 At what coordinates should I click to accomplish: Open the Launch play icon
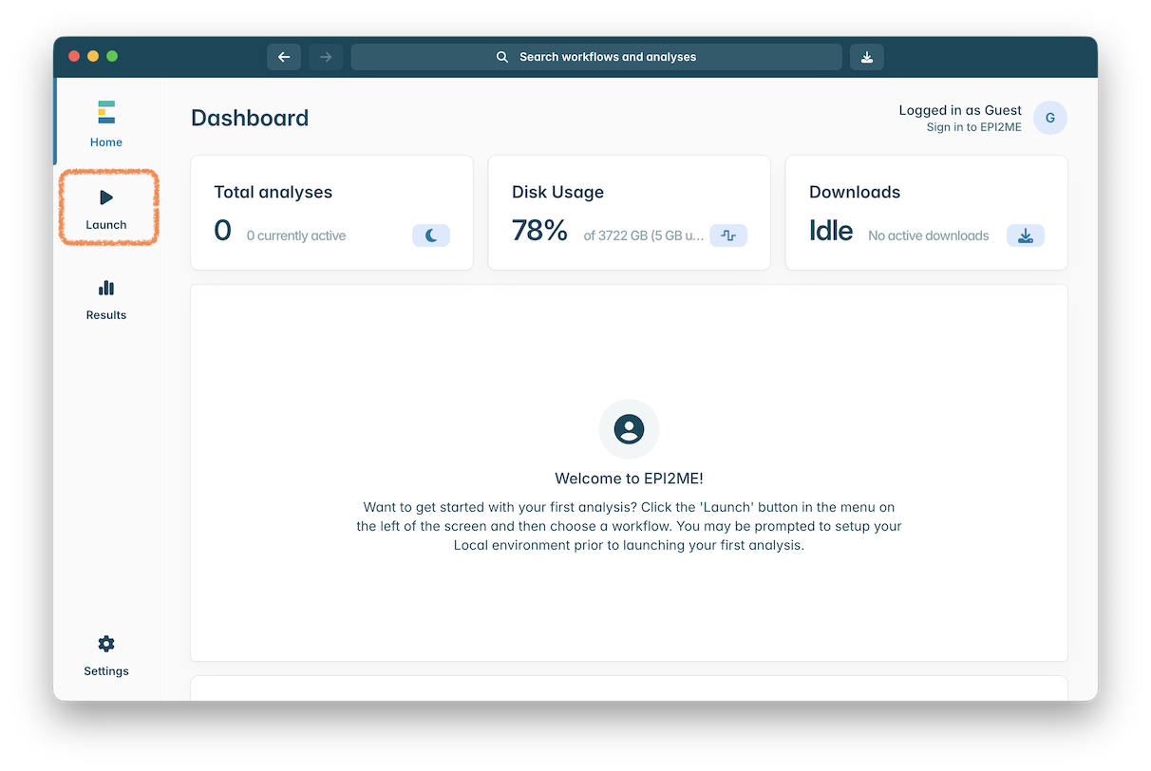106,197
